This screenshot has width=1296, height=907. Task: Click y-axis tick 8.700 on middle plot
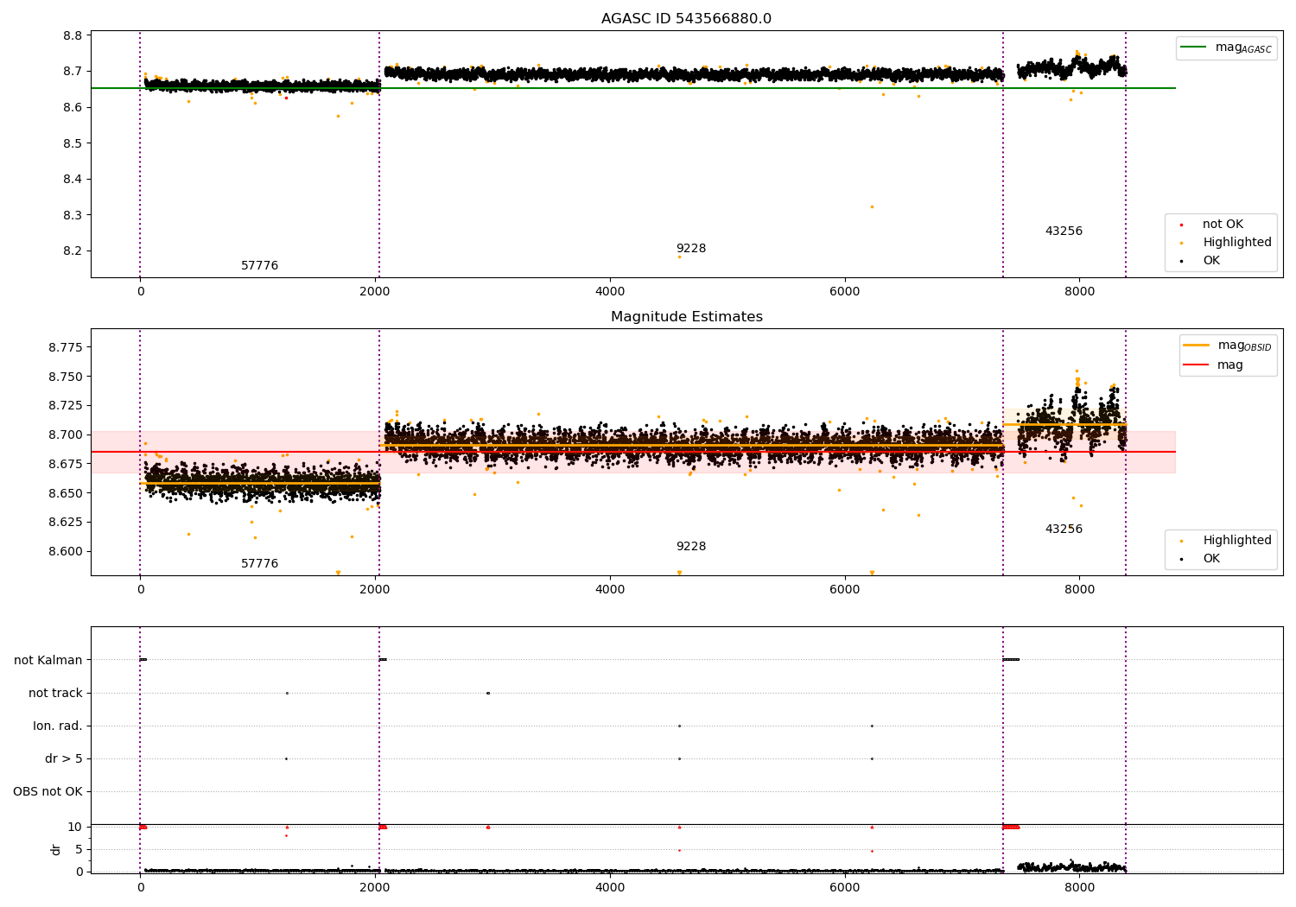[66, 434]
